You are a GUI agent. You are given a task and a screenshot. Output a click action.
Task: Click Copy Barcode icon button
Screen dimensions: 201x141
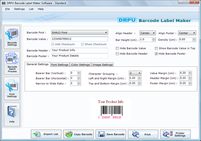tap(78, 134)
